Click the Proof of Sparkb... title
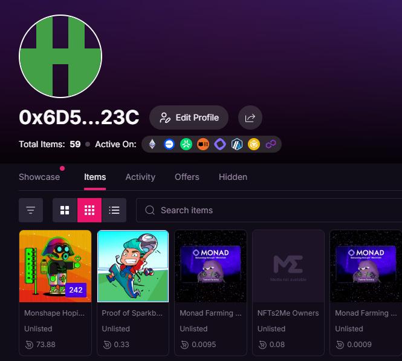This screenshot has width=402, height=361. [132, 313]
